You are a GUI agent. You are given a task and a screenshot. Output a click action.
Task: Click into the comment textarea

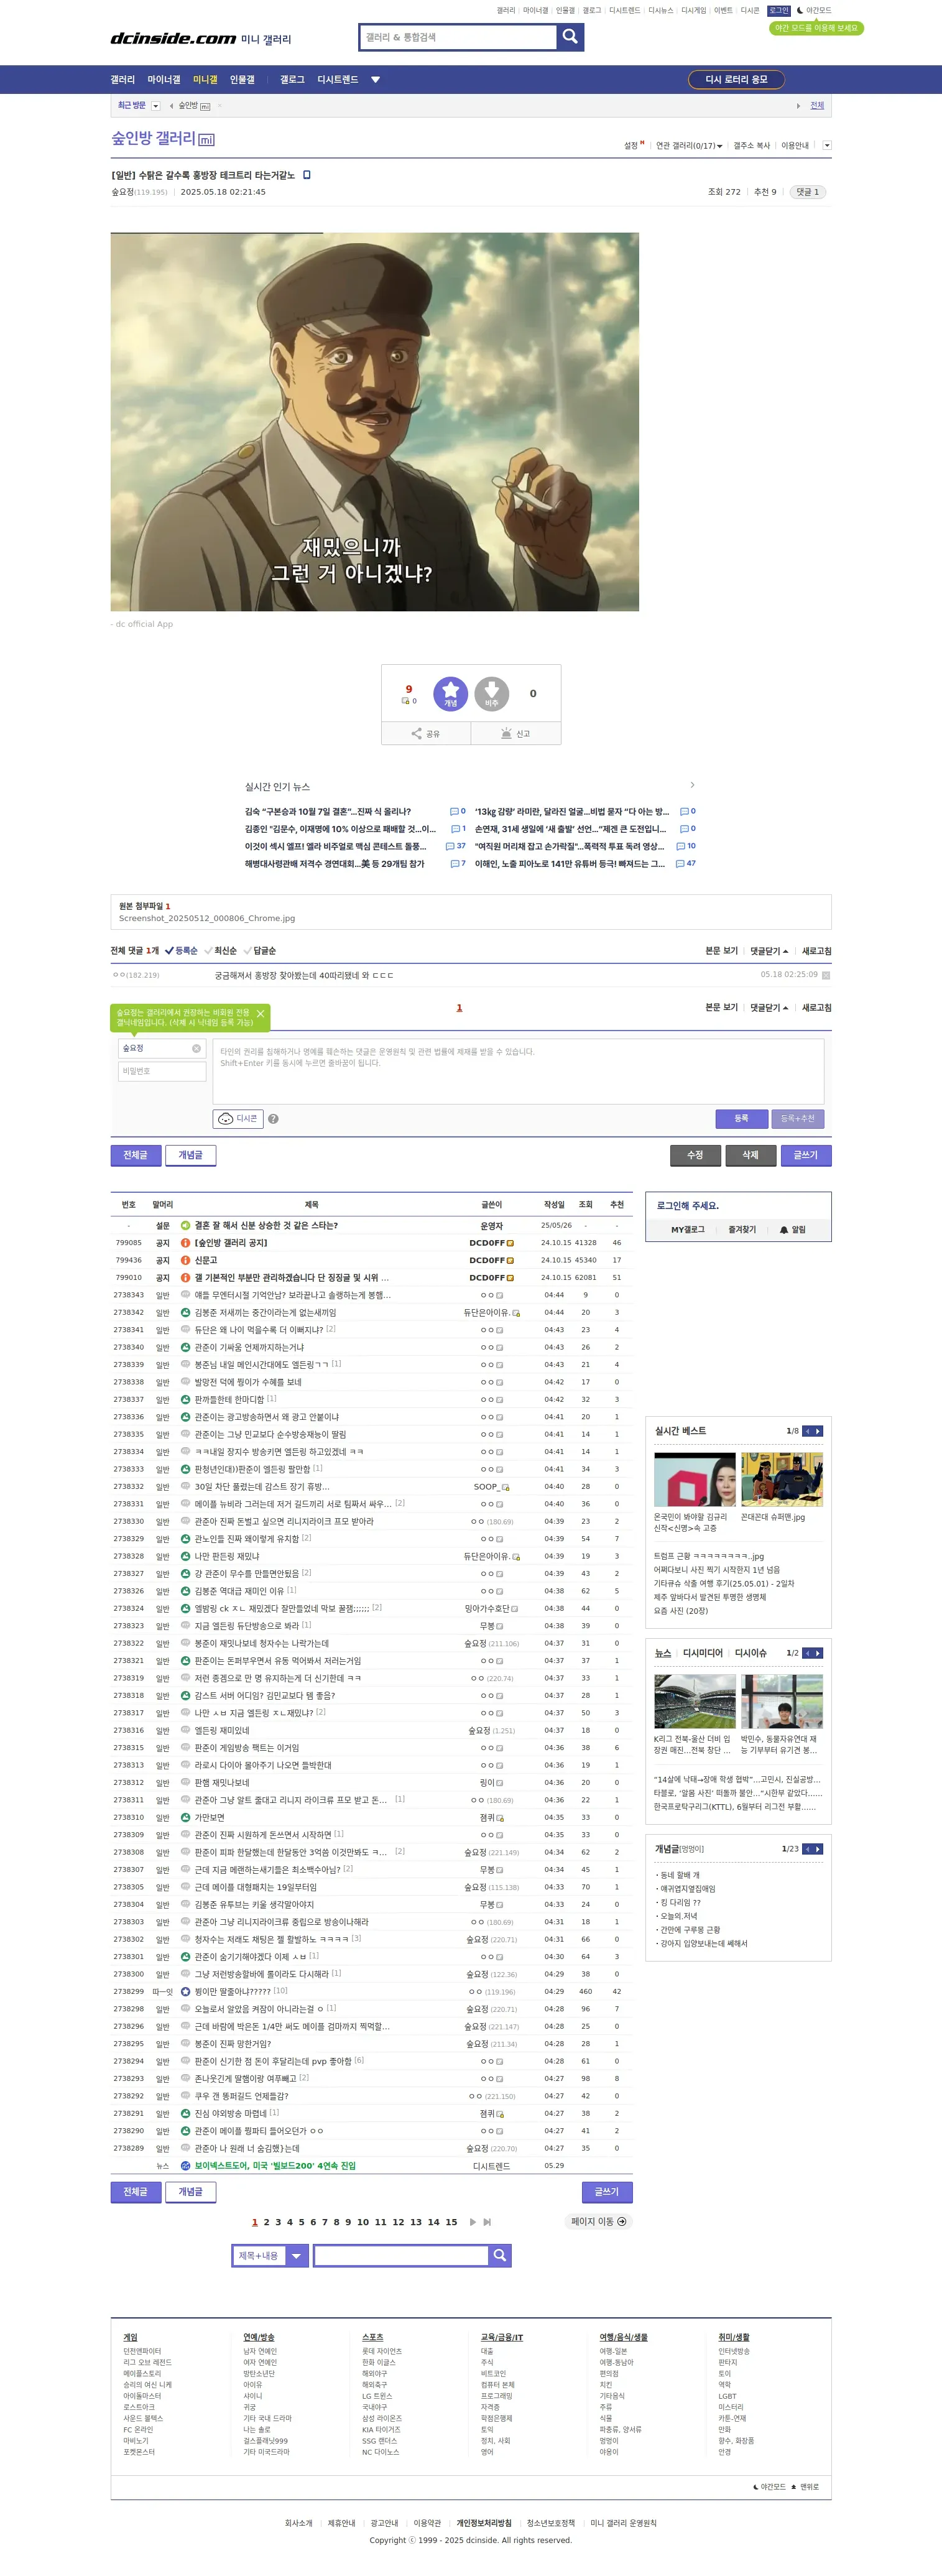[x=518, y=1071]
